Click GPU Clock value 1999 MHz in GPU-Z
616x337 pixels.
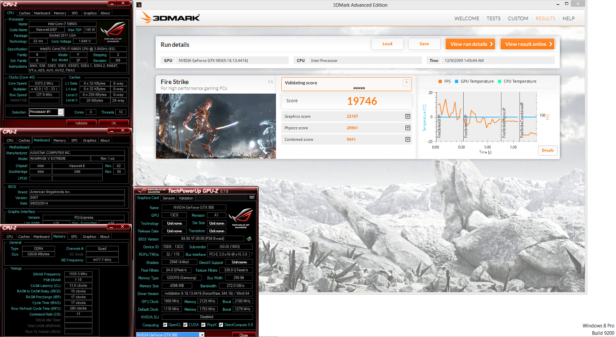click(x=172, y=301)
